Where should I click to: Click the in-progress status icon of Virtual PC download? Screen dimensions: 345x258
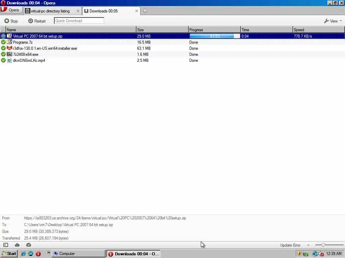pos(3,36)
